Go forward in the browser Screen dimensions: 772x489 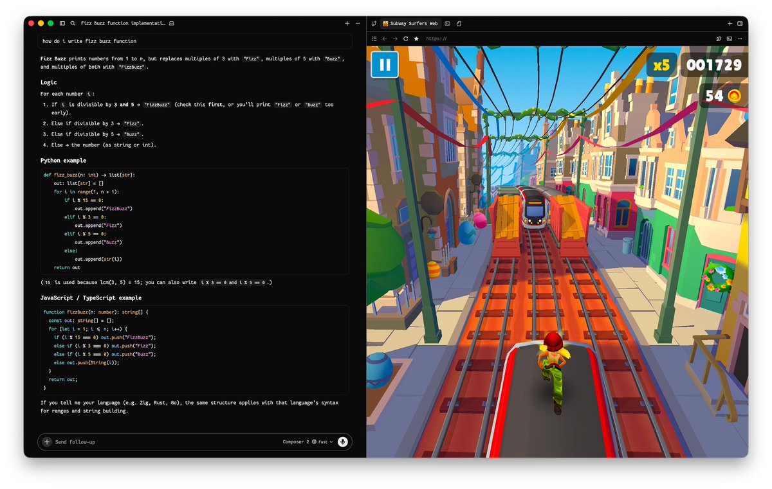[395, 39]
